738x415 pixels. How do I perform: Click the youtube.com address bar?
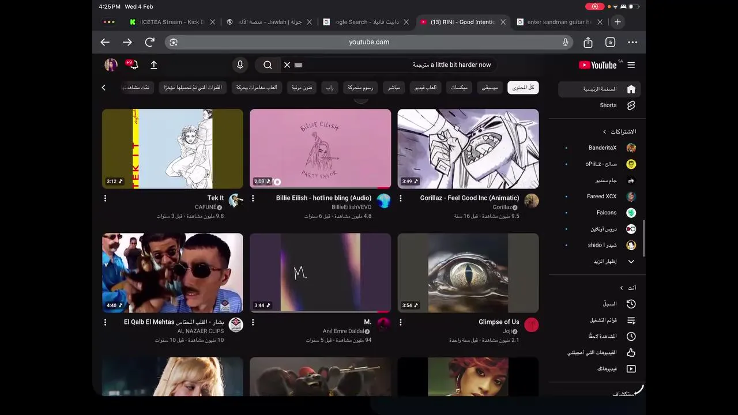pos(369,42)
